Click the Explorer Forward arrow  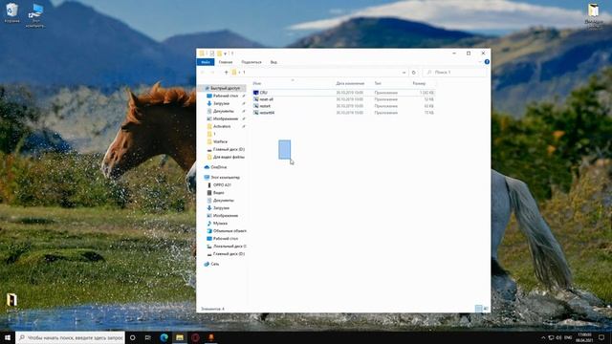click(212, 73)
